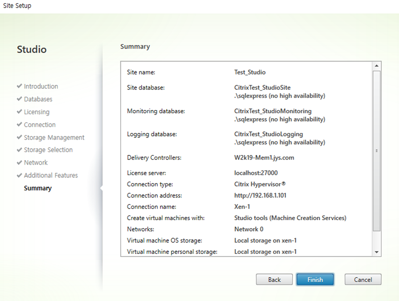
Task: Click the summary scrollbar down arrow
Action: pyautogui.click(x=377, y=252)
